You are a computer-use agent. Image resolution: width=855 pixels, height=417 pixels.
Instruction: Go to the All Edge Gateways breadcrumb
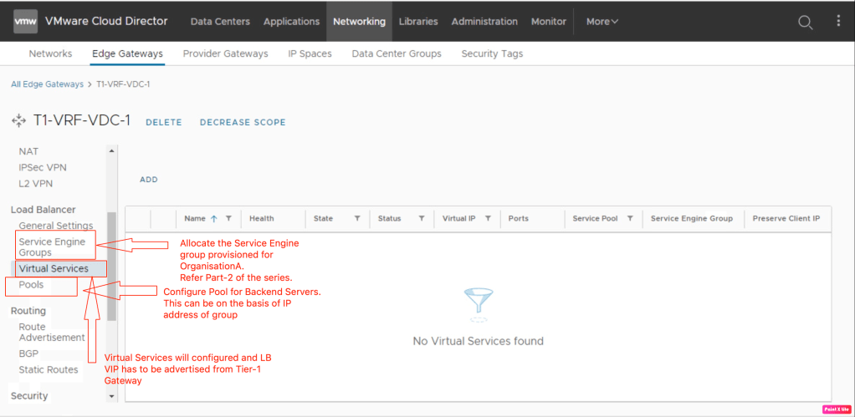point(47,84)
